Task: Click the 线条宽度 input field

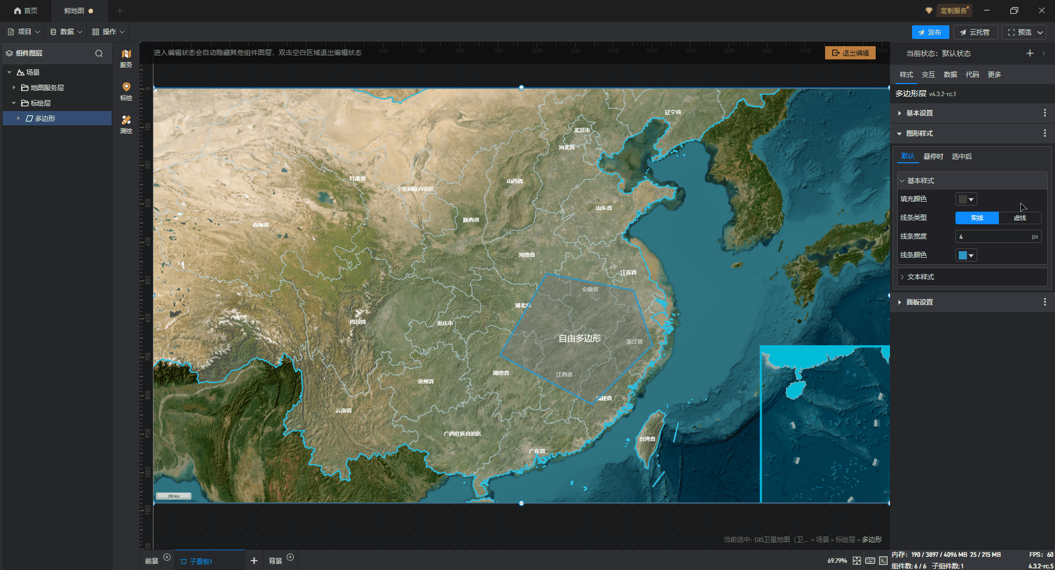Action: coord(998,236)
